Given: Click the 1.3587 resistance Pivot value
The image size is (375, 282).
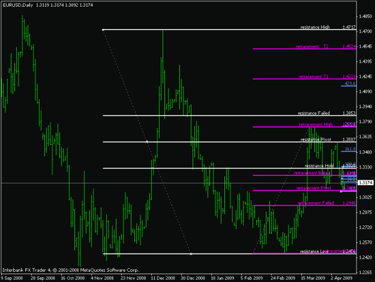Looking at the screenshot, I should (349, 139).
